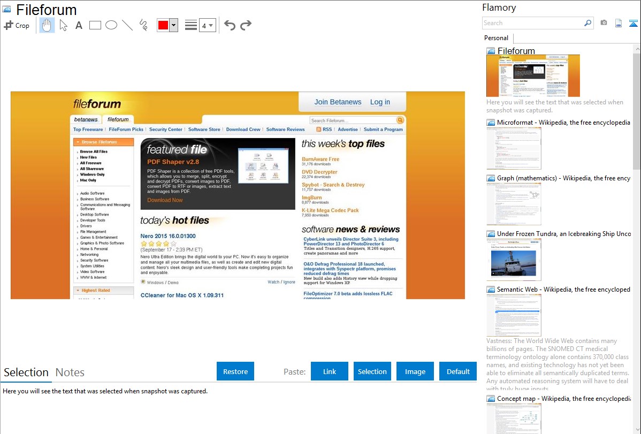
Task: Click the Under Frozen Tundra entry icon
Action: click(x=491, y=233)
